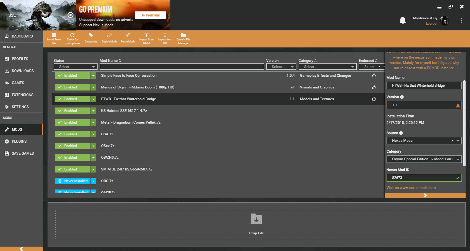Click details panel scrollbar

click(464, 123)
